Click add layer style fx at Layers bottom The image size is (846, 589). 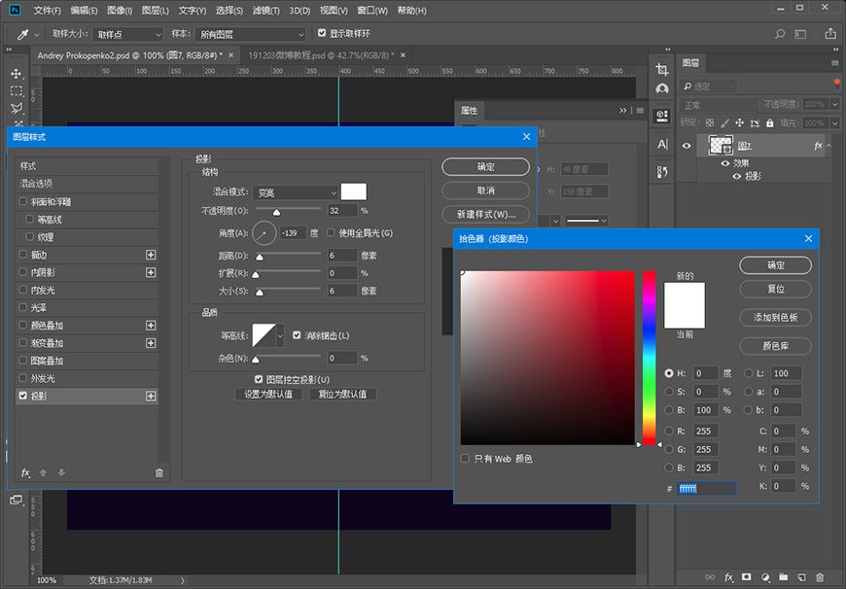coord(728,577)
